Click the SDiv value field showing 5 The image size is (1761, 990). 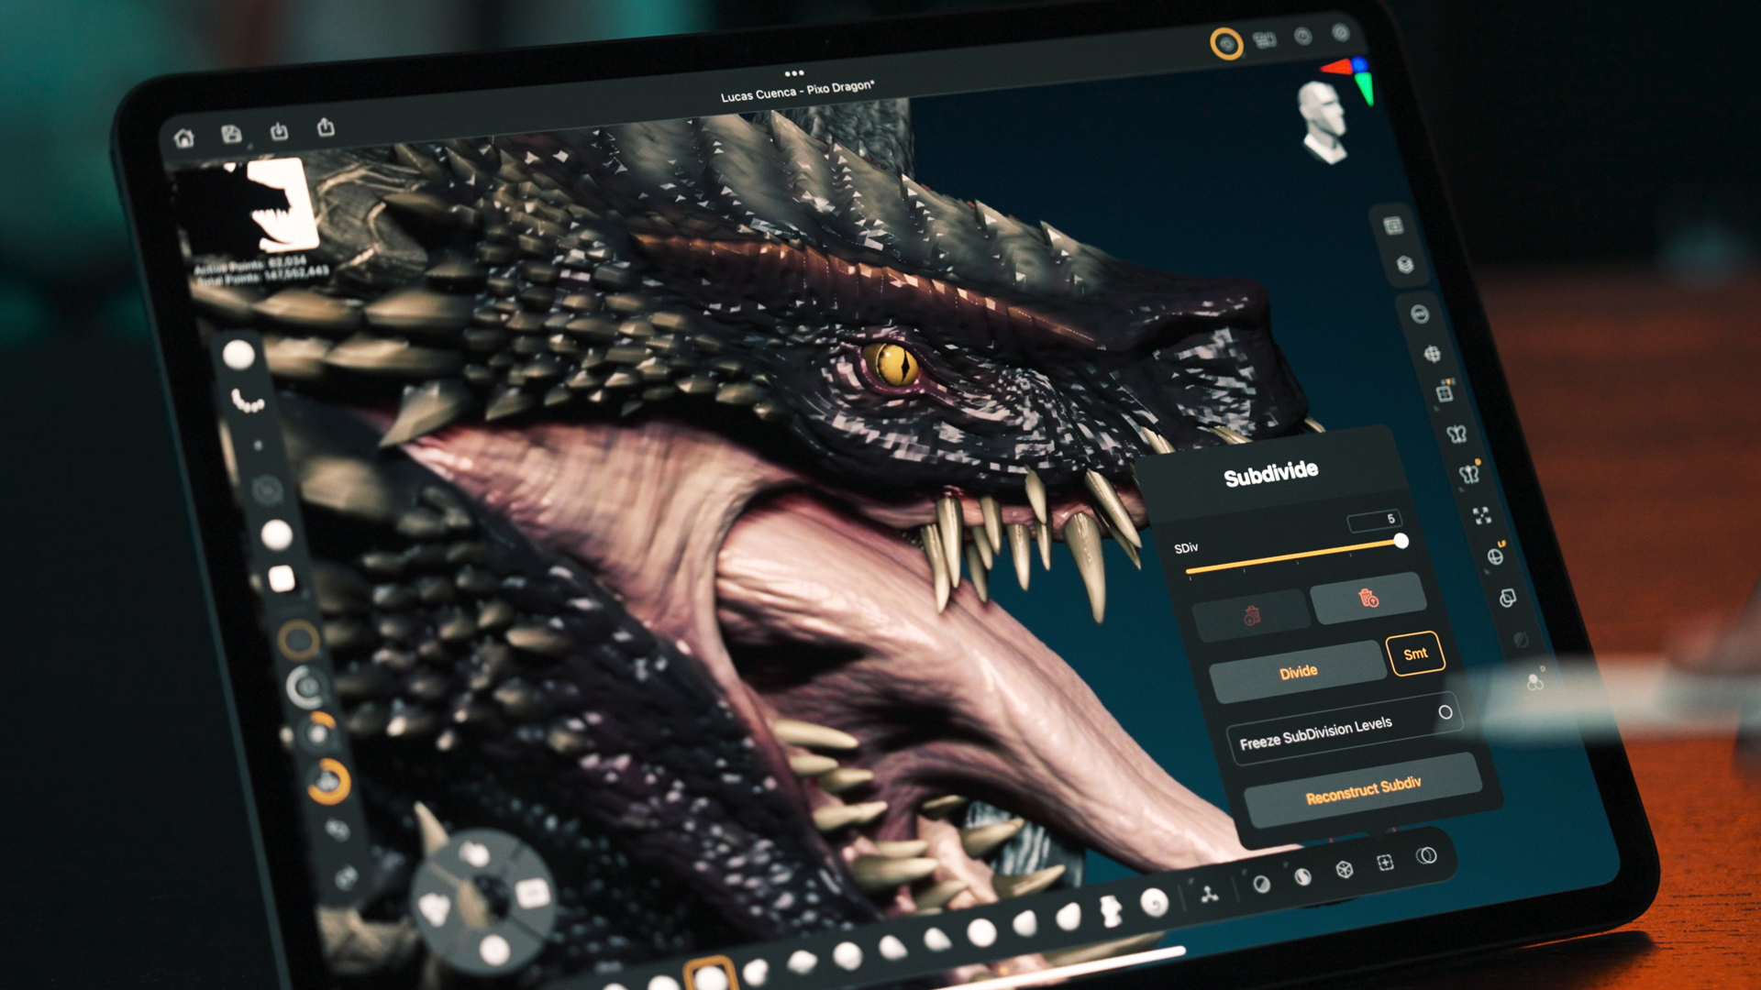[x=1374, y=521]
